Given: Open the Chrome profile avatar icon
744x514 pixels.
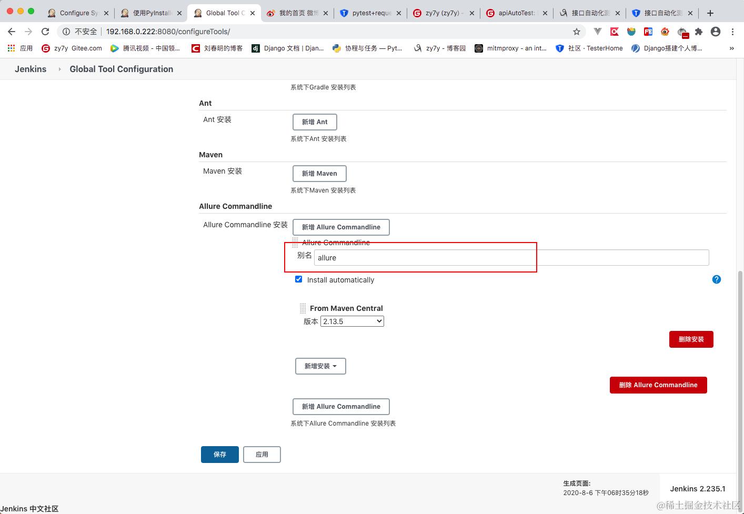Looking at the screenshot, I should tap(716, 32).
